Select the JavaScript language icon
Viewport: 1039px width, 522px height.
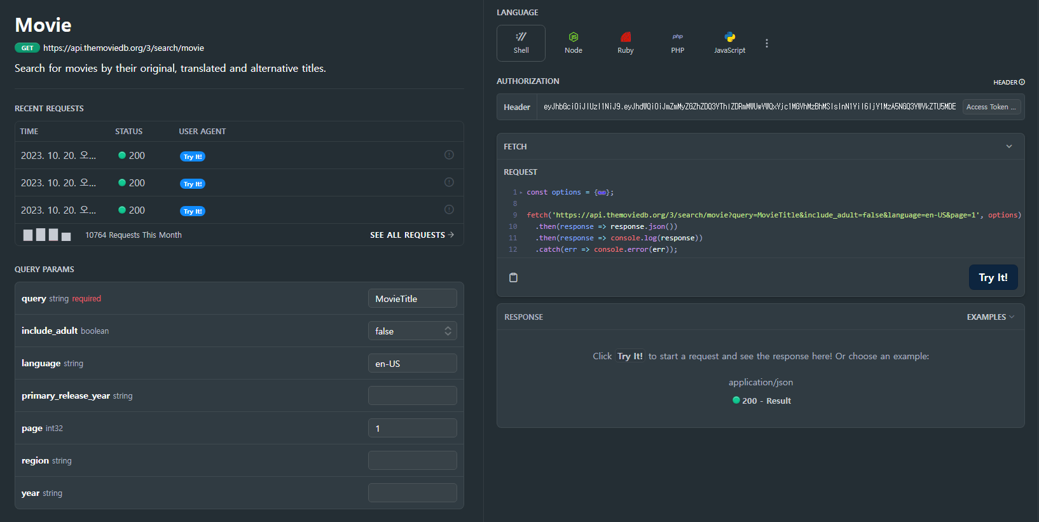pyautogui.click(x=730, y=43)
